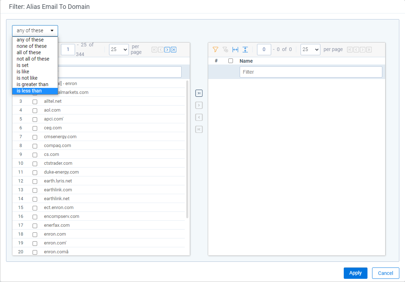The image size is (405, 282).
Task: Click the right list Filter text field
Action: [311, 72]
